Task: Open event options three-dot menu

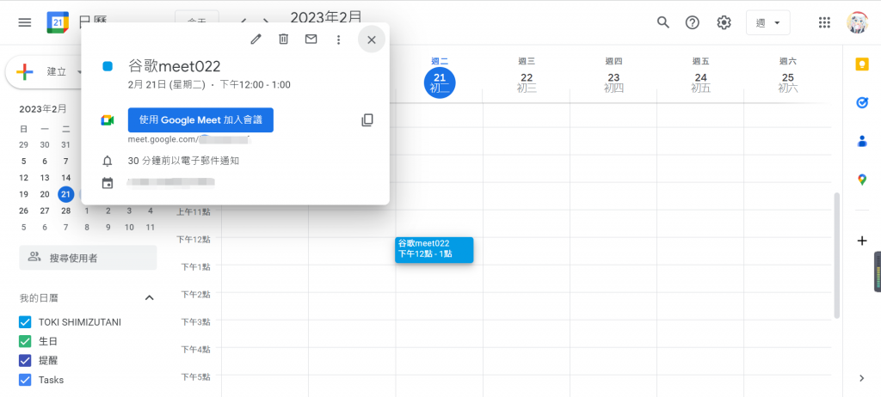Action: 338,40
